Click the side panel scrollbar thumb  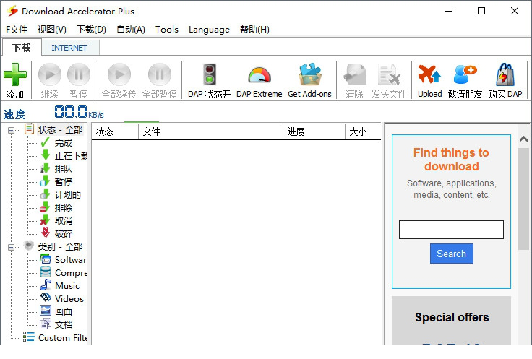523,199
